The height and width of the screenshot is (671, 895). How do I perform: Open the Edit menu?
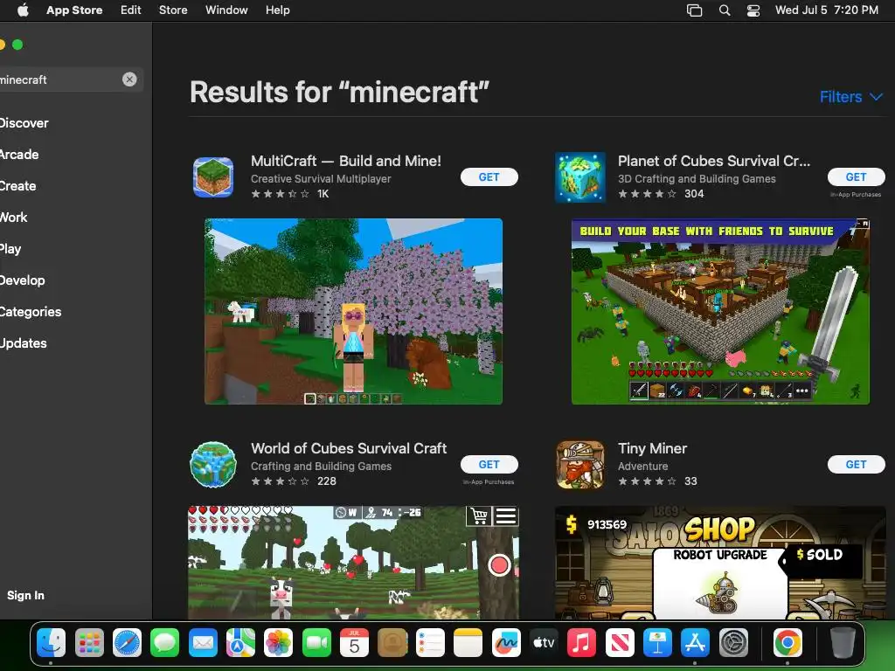[x=131, y=10]
